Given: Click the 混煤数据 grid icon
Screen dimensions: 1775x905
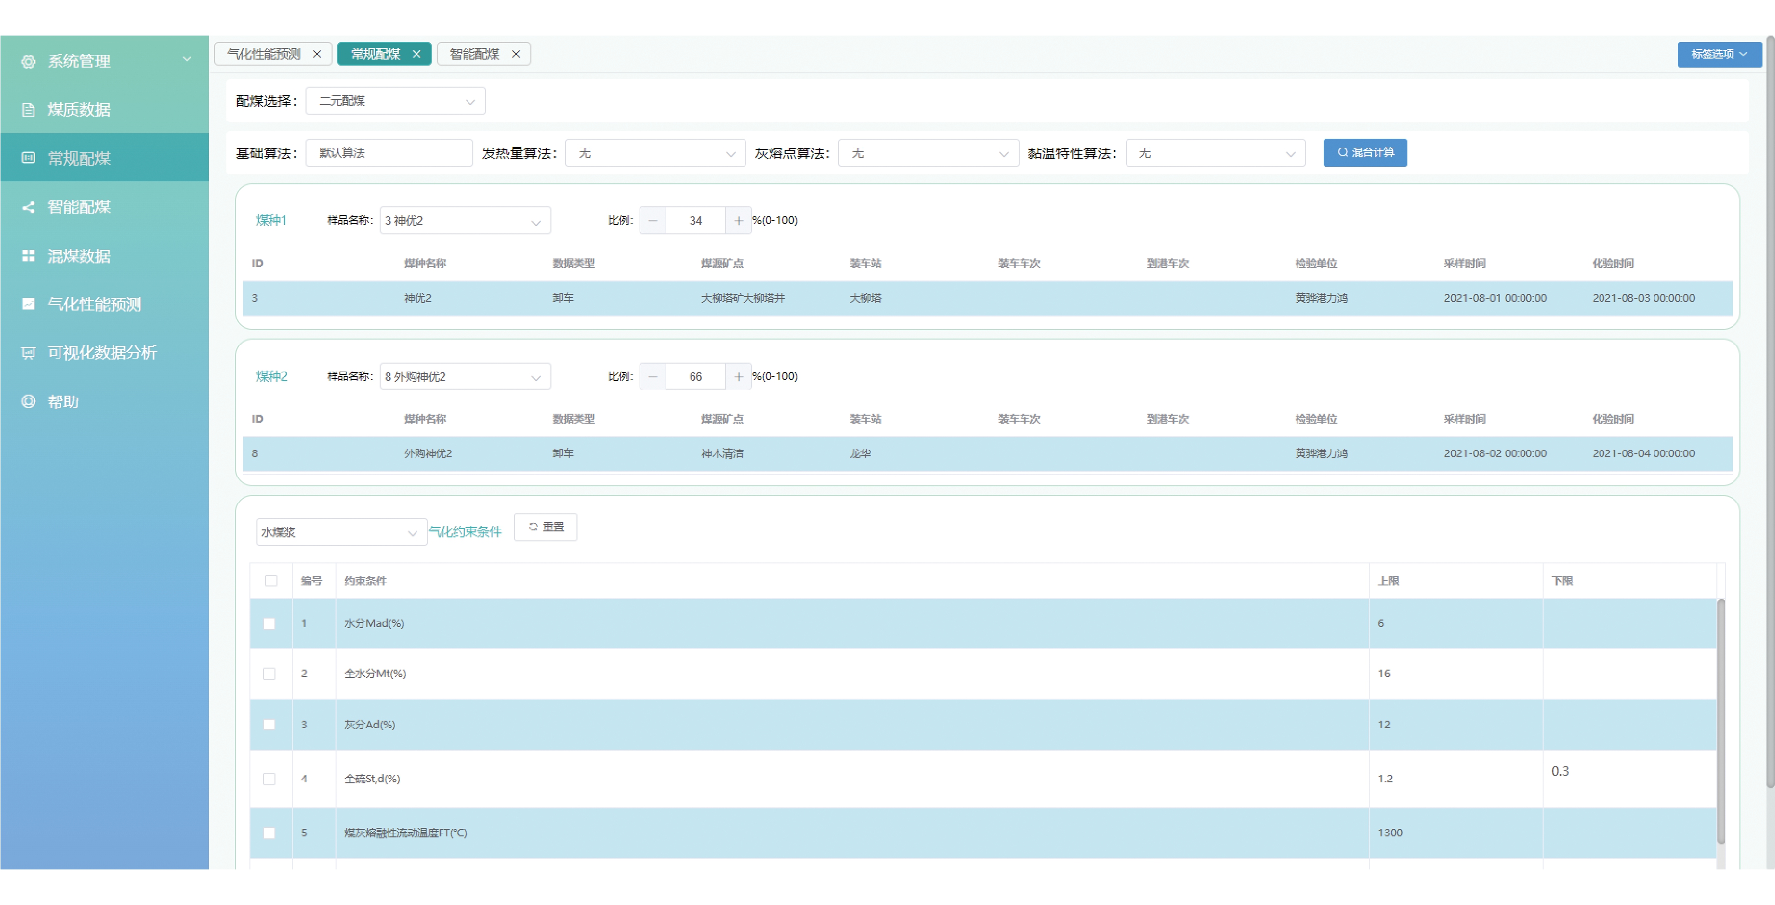Looking at the screenshot, I should pos(28,256).
